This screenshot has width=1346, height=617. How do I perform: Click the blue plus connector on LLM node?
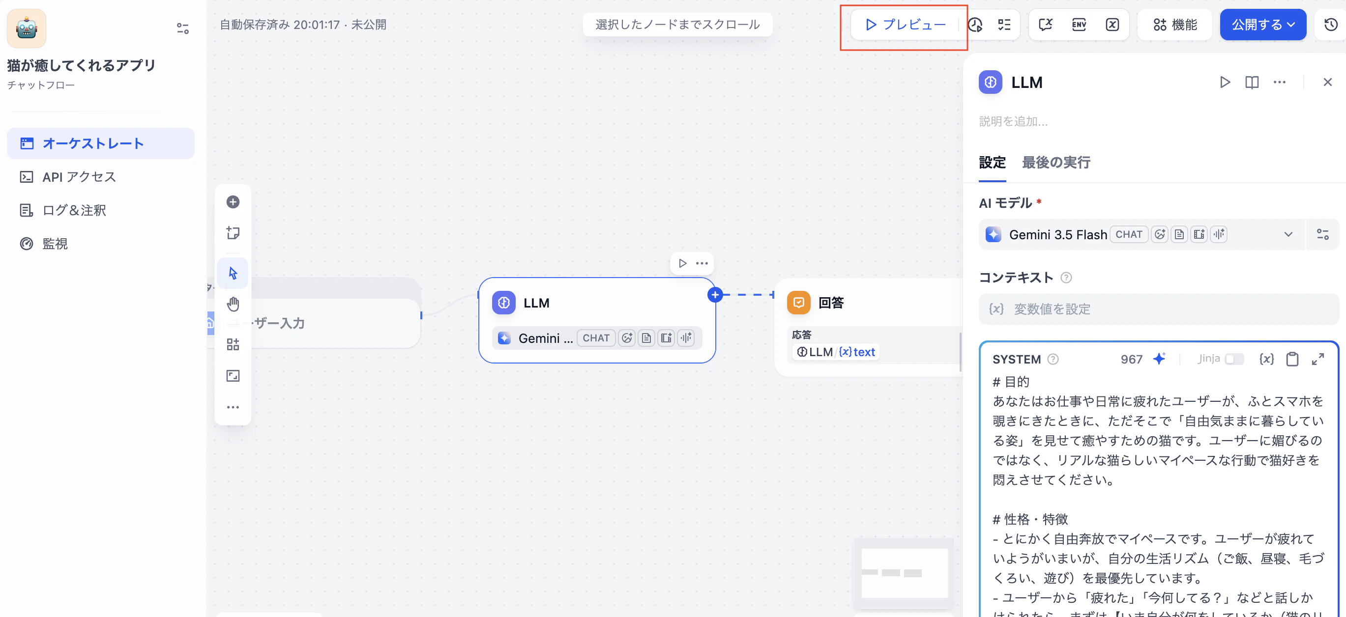click(715, 294)
